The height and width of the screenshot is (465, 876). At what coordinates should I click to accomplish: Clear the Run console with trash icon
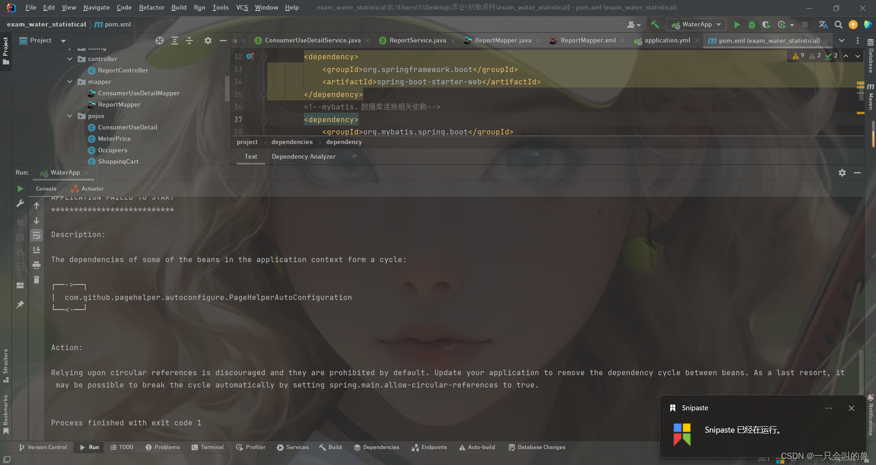(36, 279)
